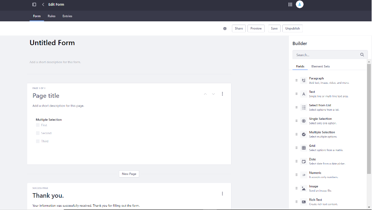372x210 pixels.
Task: Click the Rich Text field label
Action: [x=315, y=200]
